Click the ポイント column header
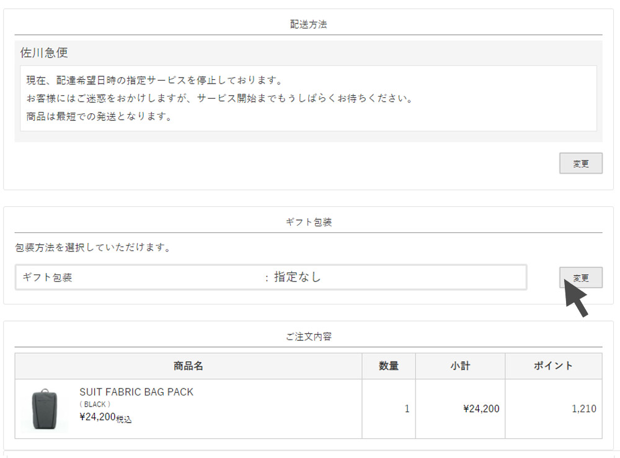This screenshot has width=620, height=458. [x=553, y=366]
